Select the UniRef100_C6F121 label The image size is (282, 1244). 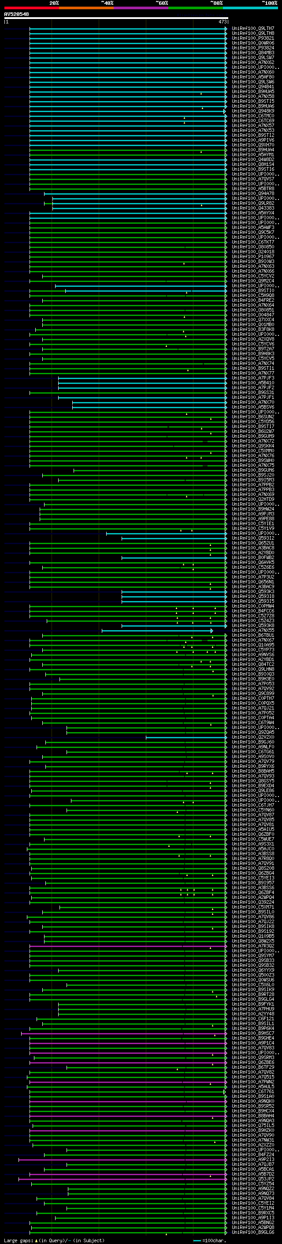point(252,1019)
